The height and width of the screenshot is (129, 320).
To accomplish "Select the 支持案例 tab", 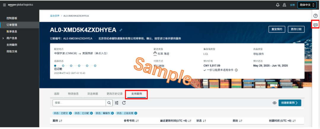I will tap(137, 94).
